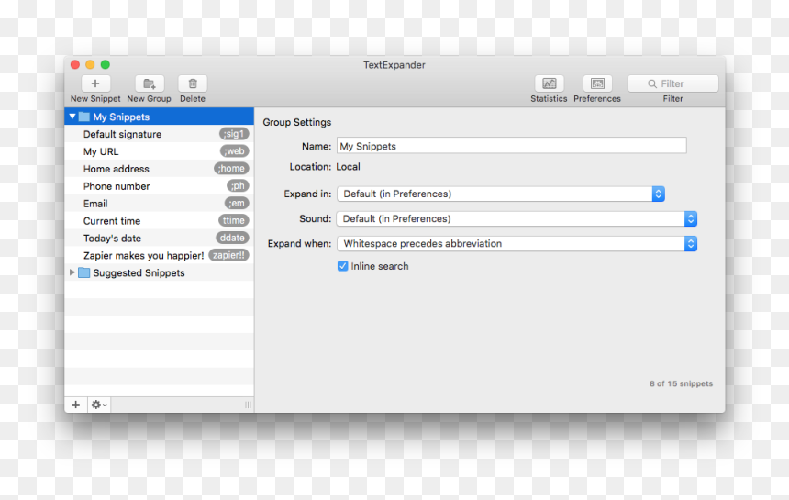Click the New Snippet plus icon
The image size is (789, 500).
click(x=95, y=83)
